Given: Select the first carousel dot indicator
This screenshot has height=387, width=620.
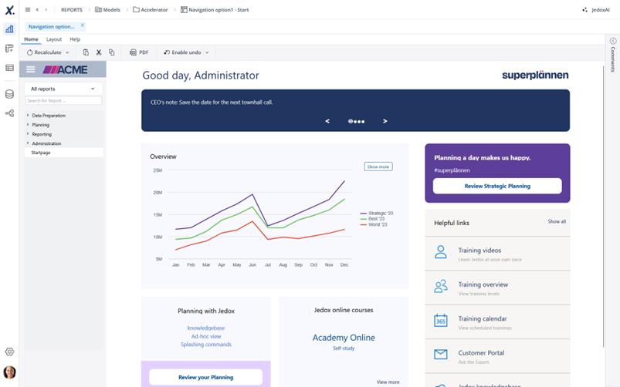Looking at the screenshot, I should [351, 121].
